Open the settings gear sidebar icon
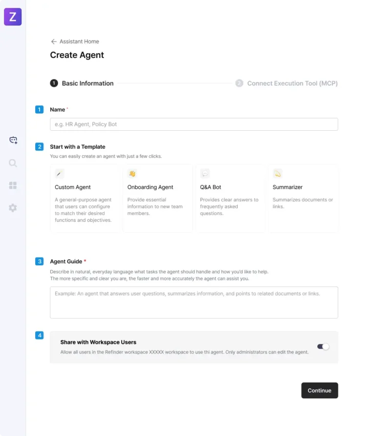 13,208
